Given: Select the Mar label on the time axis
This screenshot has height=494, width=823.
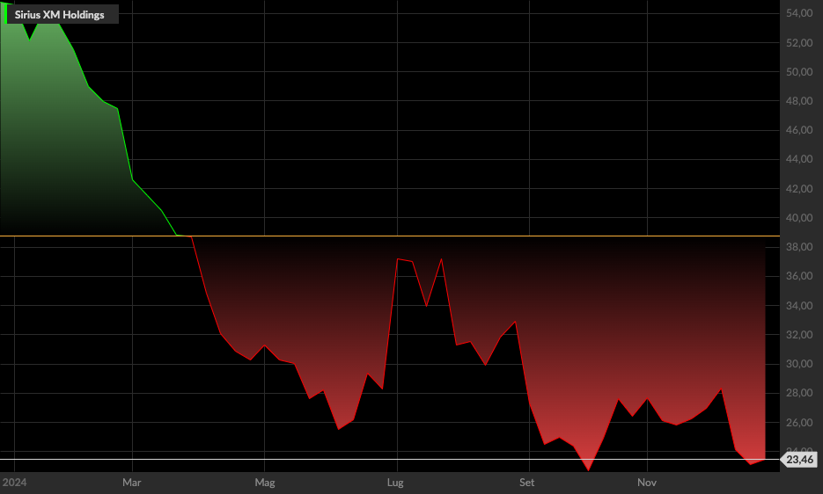Looking at the screenshot, I should [132, 483].
